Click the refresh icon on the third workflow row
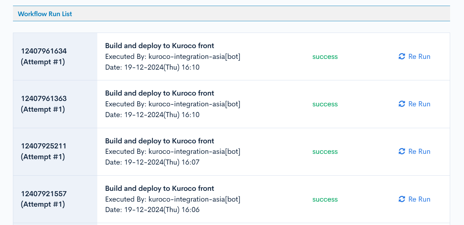The width and height of the screenshot is (464, 225). pyautogui.click(x=401, y=151)
